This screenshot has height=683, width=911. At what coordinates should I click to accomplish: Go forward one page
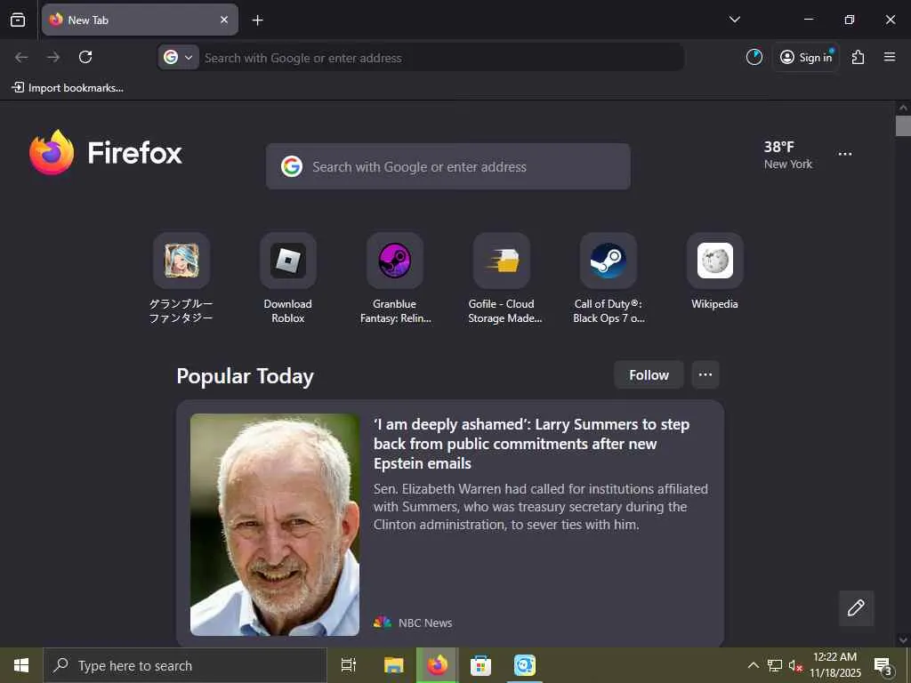[x=53, y=57]
